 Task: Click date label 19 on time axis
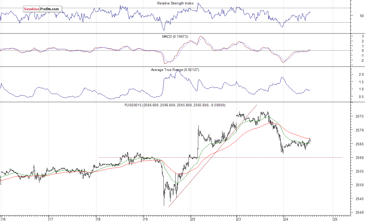pos(145,219)
